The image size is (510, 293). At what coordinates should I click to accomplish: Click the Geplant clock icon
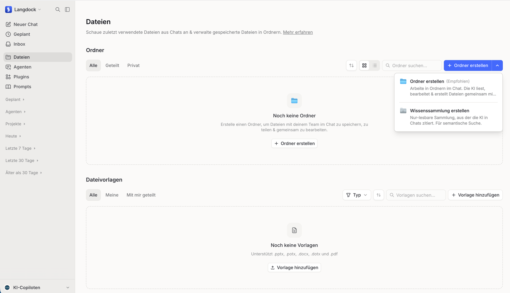click(8, 34)
